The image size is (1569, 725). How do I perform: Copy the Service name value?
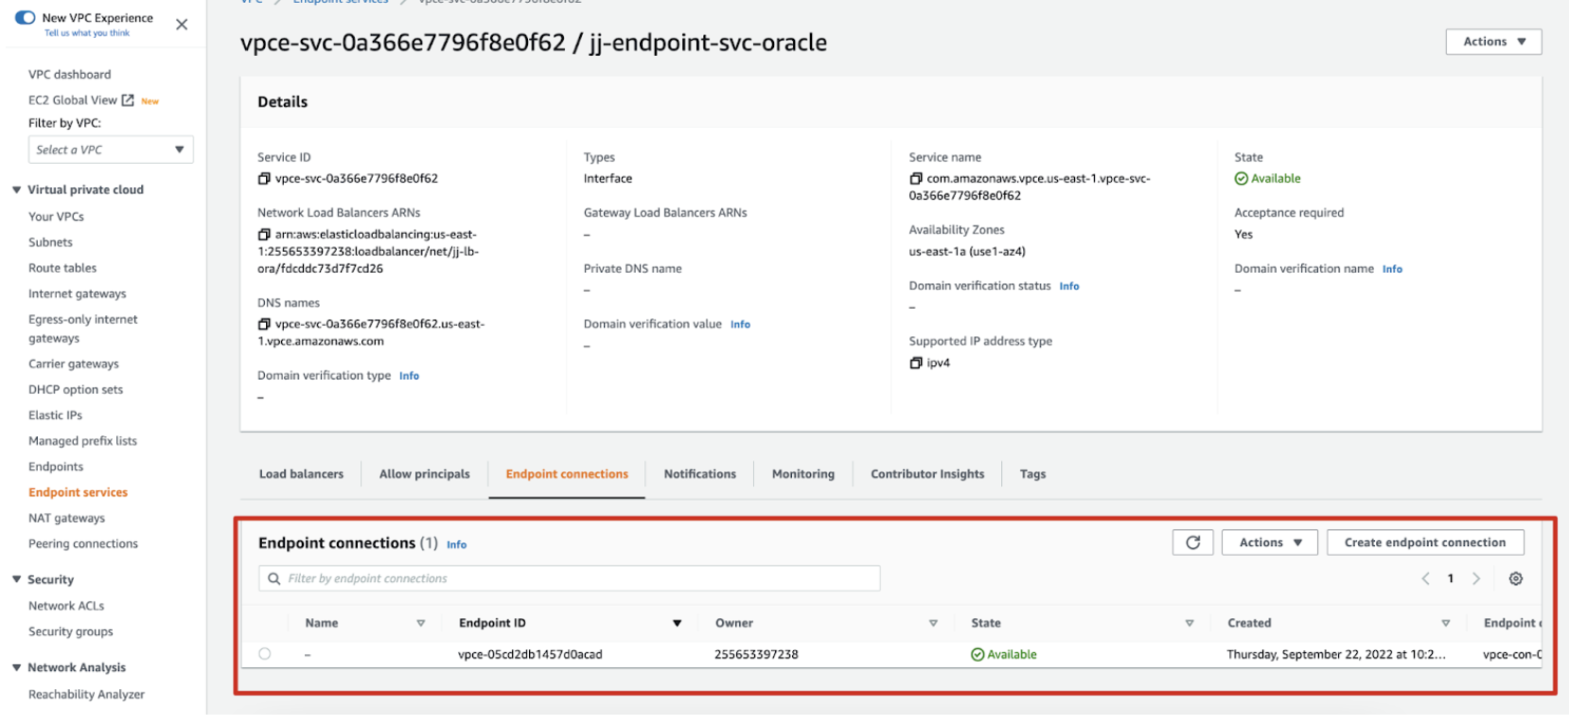[x=915, y=179]
